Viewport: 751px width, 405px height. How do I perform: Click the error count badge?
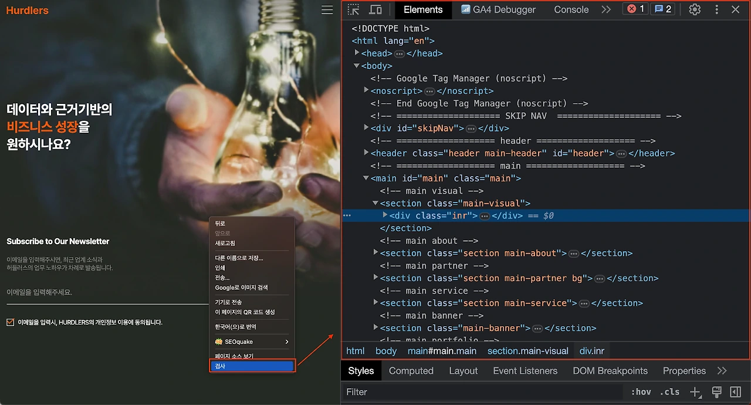[x=635, y=9]
